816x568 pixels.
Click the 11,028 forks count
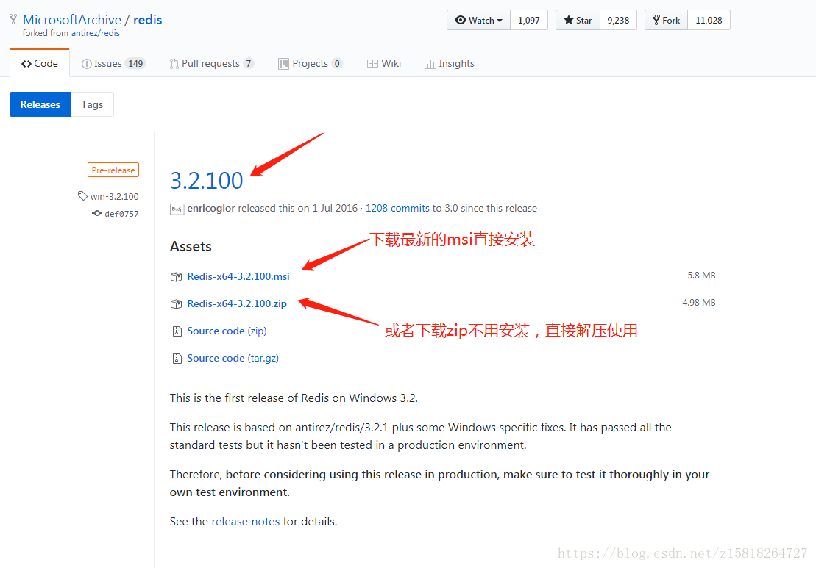click(709, 21)
